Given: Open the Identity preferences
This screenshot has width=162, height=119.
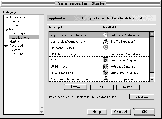Looking at the screenshot, I should coord(15,42).
